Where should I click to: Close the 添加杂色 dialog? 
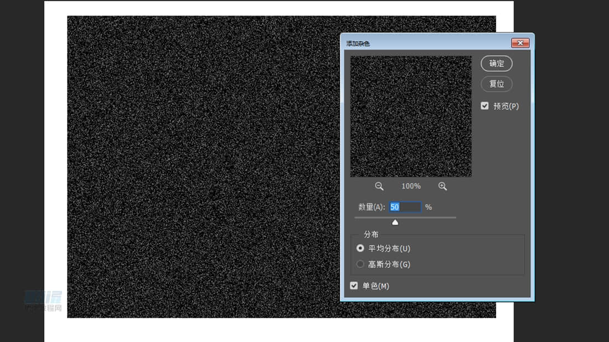pos(520,43)
